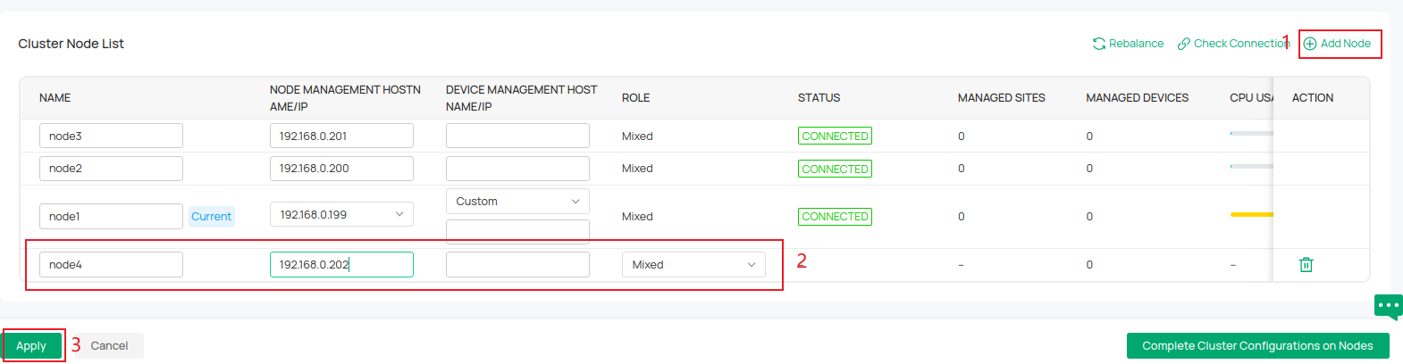Focus node3 device management hostname field
The image size is (1403, 364).
pos(517,136)
